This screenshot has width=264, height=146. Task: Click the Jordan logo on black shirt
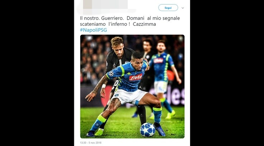[x=115, y=65]
